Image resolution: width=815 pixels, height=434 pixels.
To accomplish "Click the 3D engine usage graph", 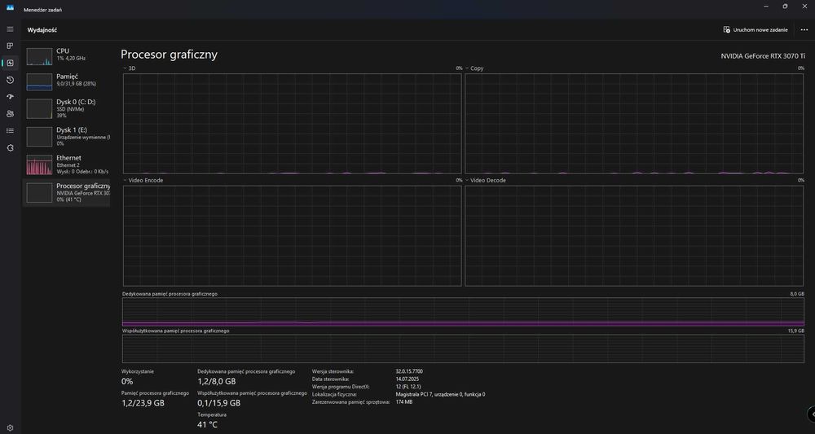I will 292,123.
